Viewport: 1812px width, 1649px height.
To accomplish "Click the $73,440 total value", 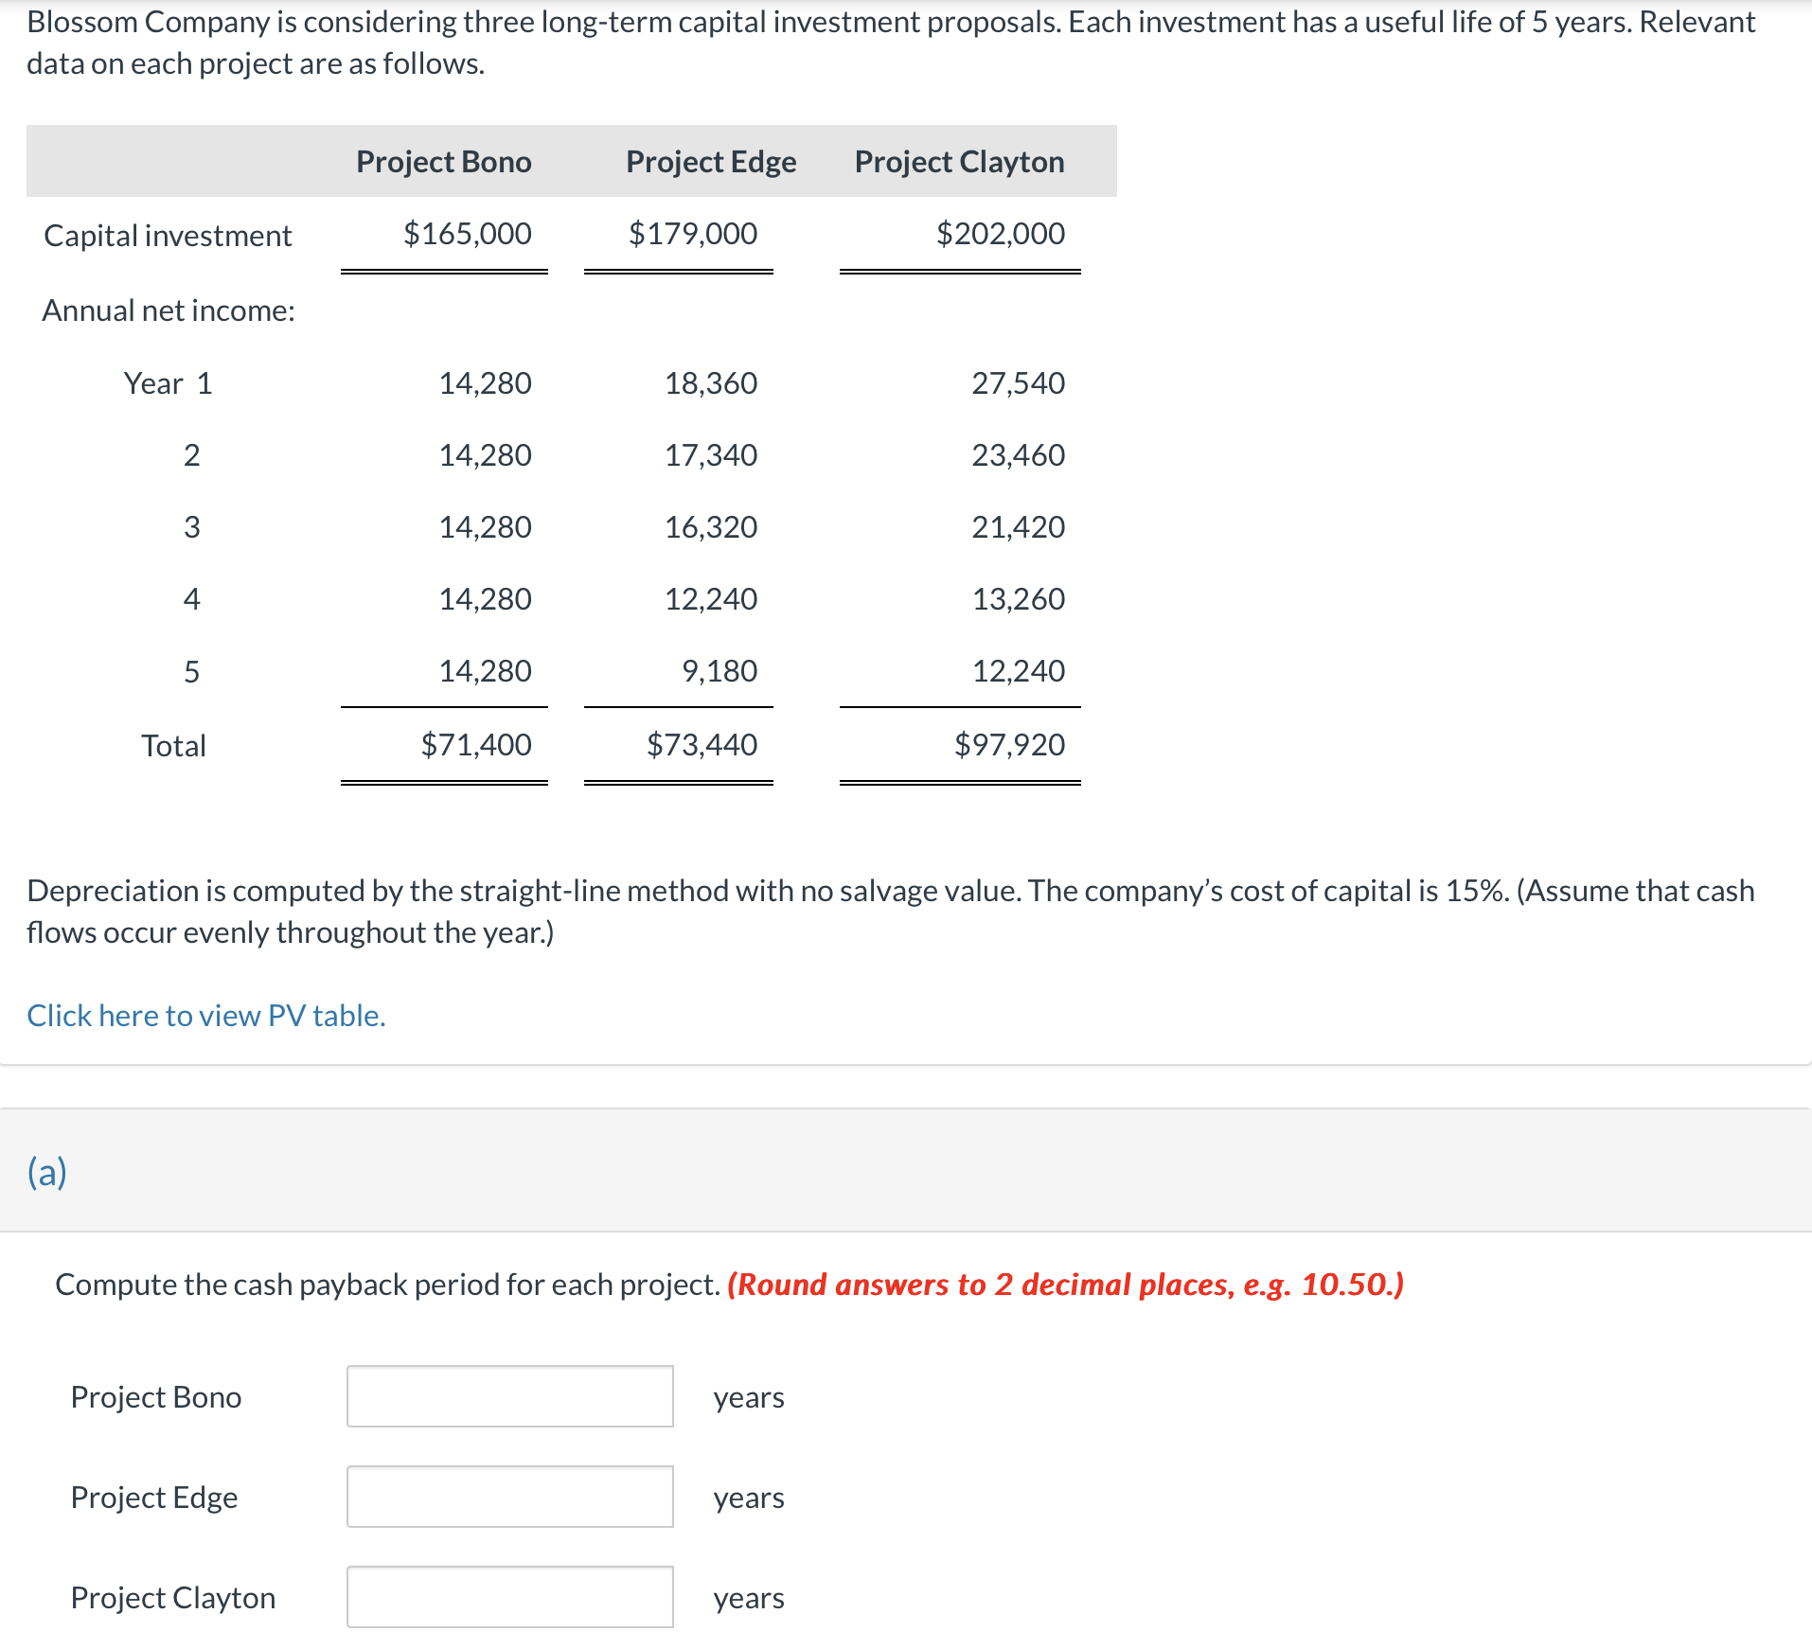I will click(x=701, y=745).
